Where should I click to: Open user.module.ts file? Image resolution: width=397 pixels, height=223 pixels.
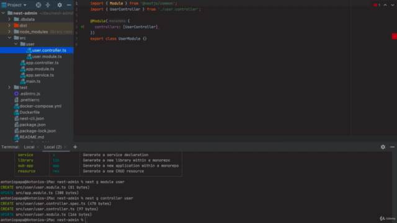tap(47, 56)
